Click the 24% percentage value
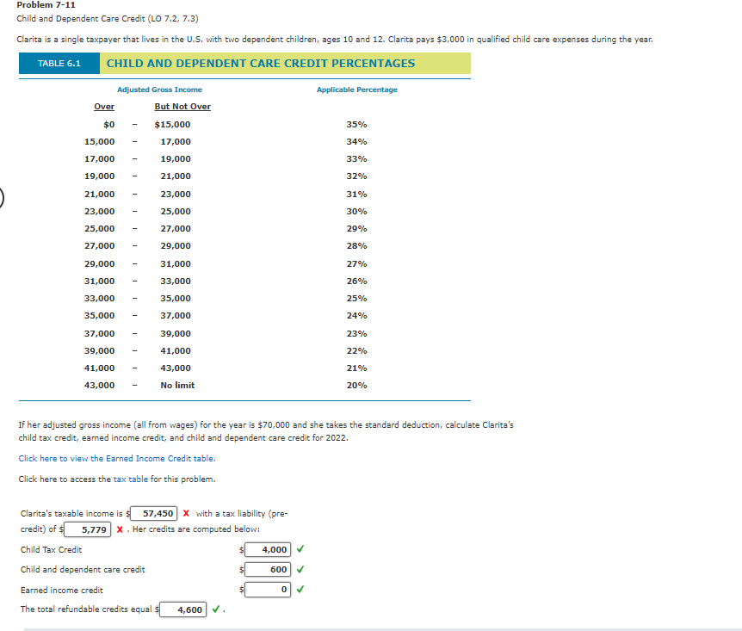The width and height of the screenshot is (742, 631). point(357,316)
